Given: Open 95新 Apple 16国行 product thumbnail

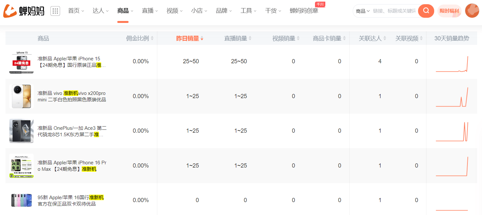Looking at the screenshot, I should point(21,200).
